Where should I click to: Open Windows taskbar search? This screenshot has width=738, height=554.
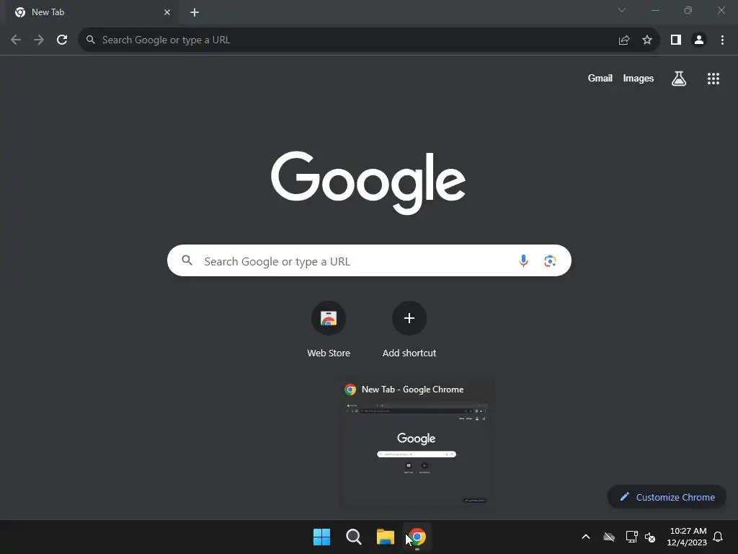pyautogui.click(x=353, y=537)
